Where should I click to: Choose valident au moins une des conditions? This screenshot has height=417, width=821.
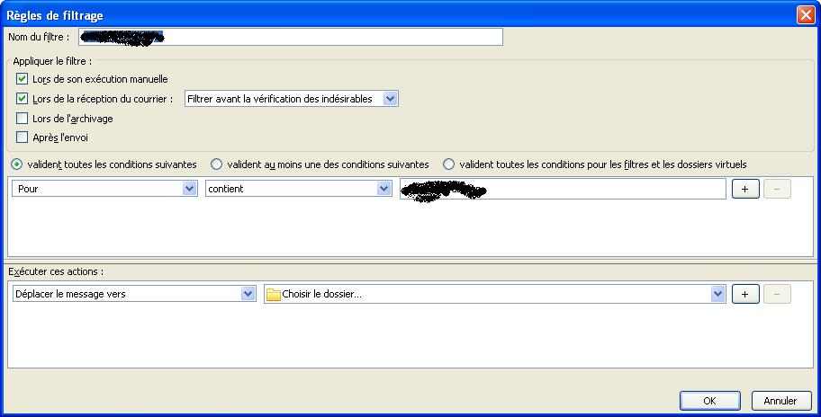click(216, 164)
